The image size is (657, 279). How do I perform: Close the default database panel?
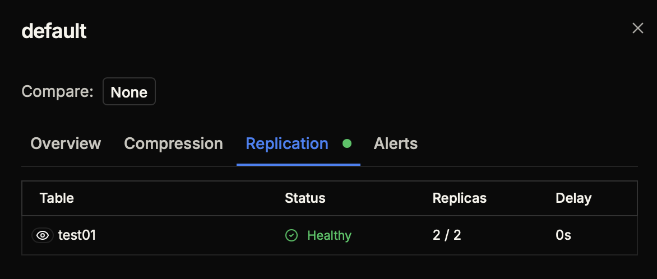(637, 29)
